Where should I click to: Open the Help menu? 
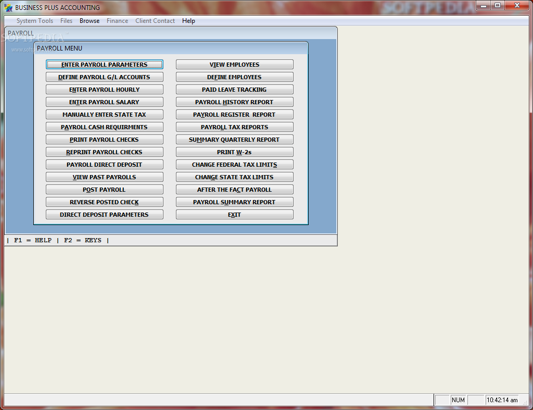coord(188,21)
